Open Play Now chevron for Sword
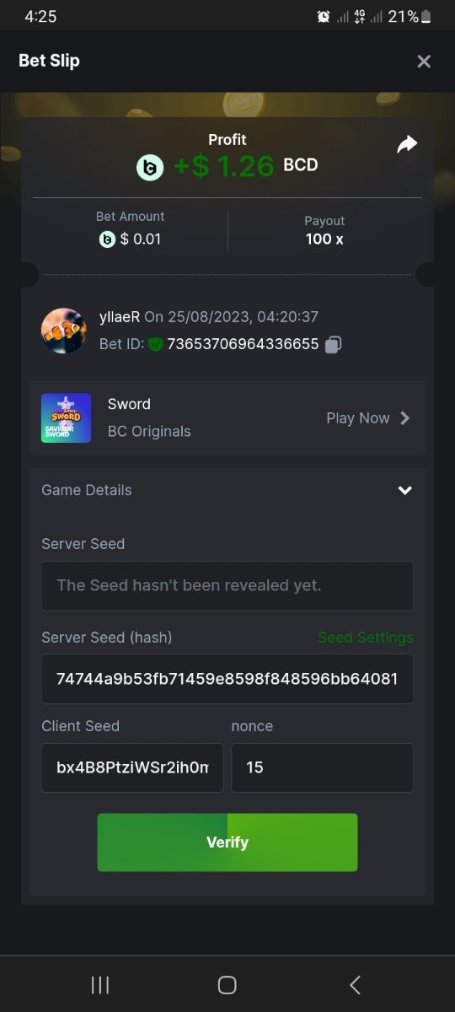The width and height of the screenshot is (455, 1012). [x=405, y=417]
